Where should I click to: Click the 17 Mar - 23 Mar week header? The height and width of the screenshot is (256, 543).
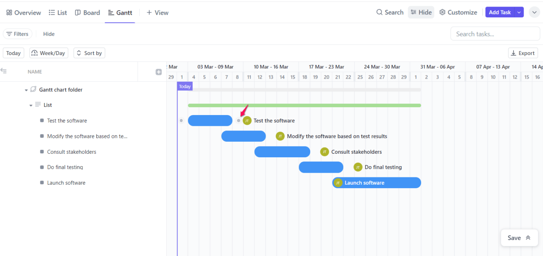[327, 67]
